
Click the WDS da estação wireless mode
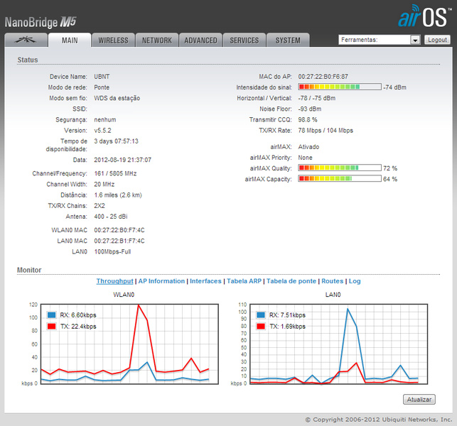[x=117, y=98]
